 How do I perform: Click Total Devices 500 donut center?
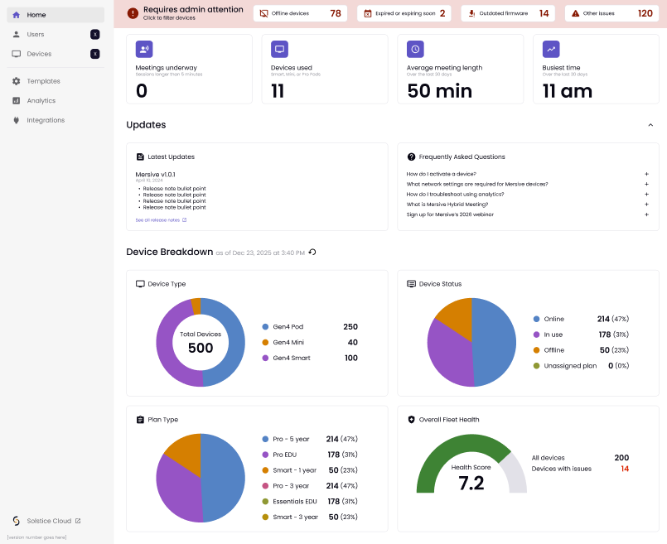point(201,343)
